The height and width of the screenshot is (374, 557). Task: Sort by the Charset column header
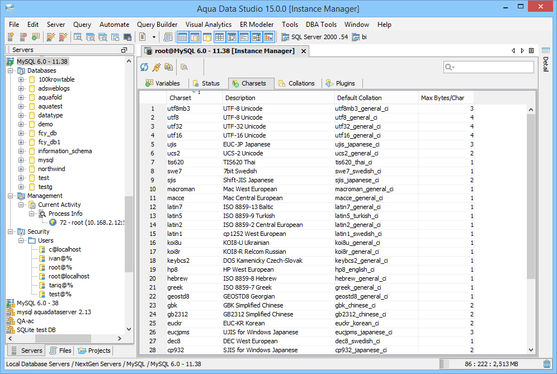[x=194, y=98]
